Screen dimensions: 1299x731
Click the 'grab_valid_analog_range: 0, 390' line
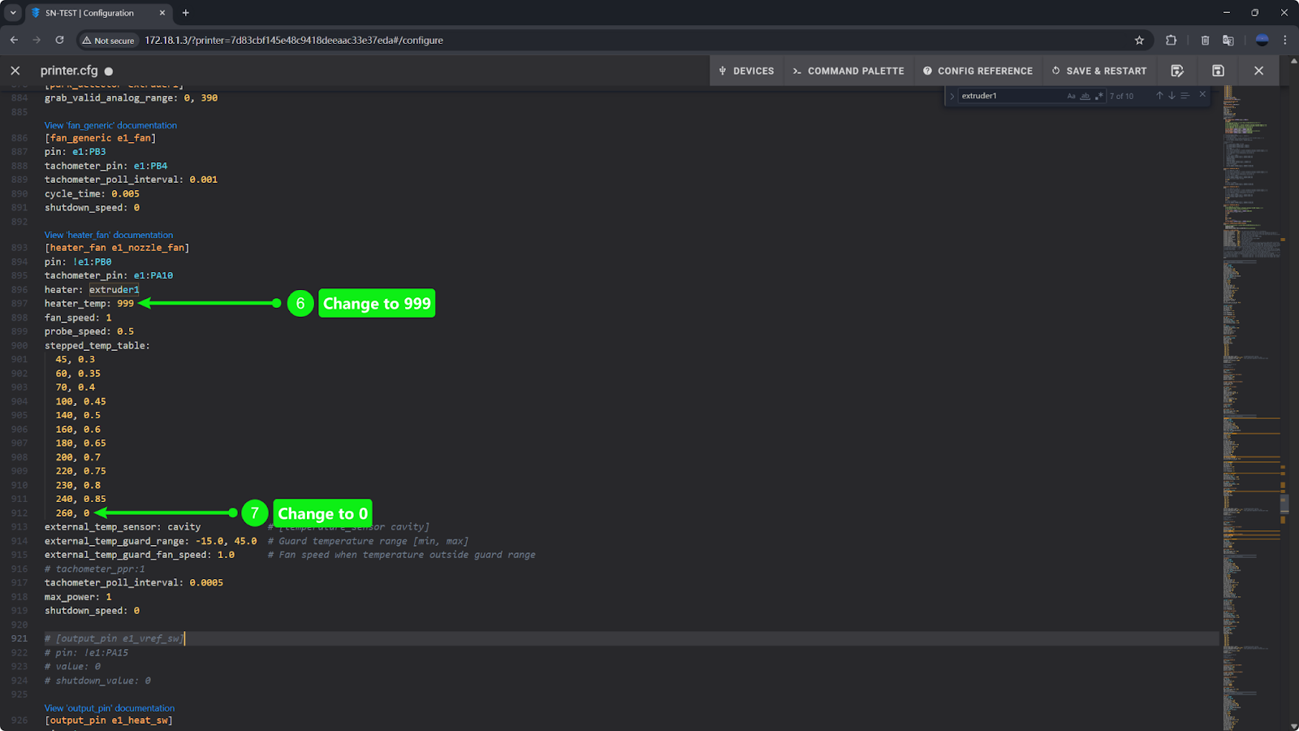click(x=131, y=98)
